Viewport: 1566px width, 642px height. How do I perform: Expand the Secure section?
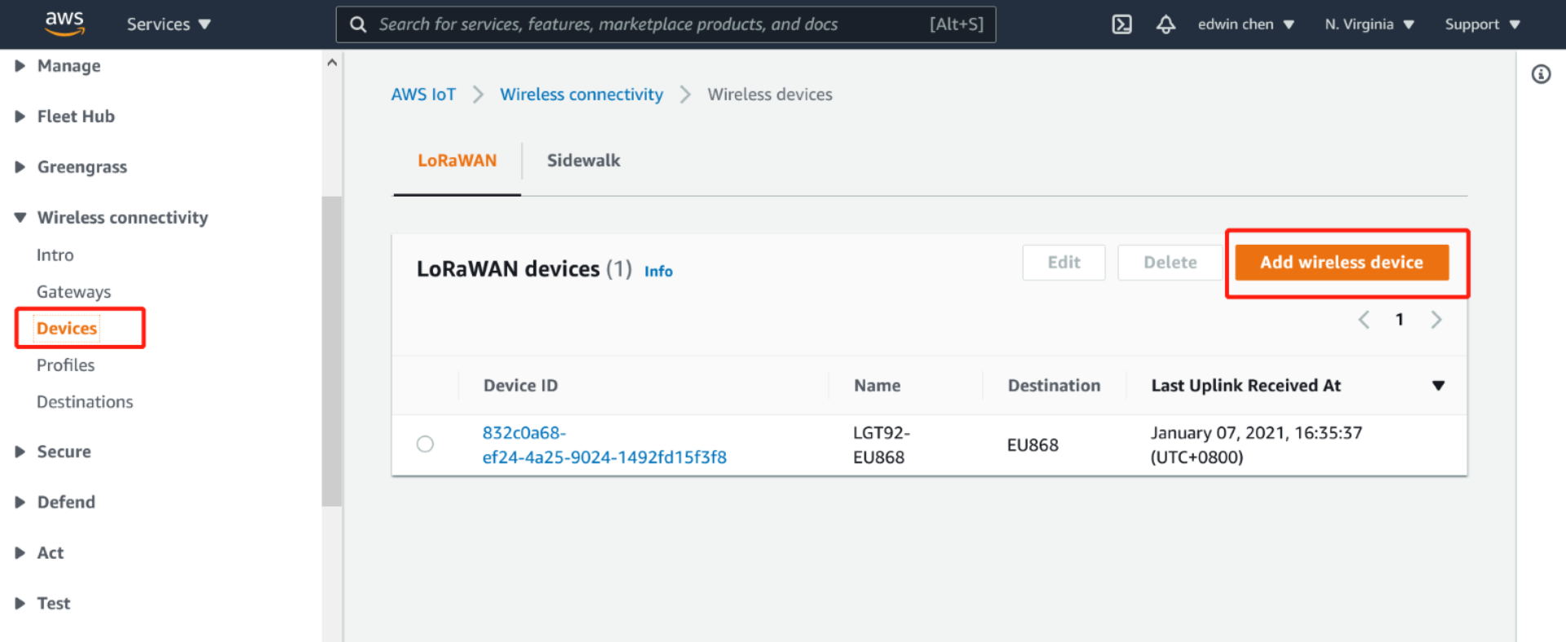click(53, 452)
